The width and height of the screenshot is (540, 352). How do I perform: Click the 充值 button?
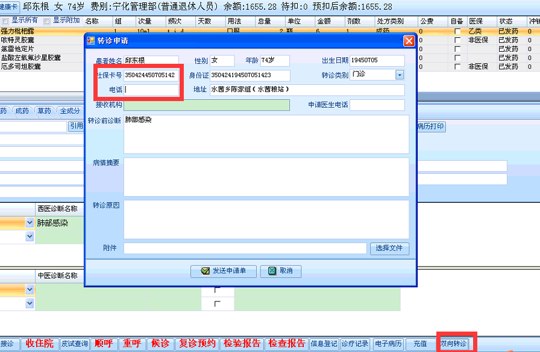pos(420,344)
